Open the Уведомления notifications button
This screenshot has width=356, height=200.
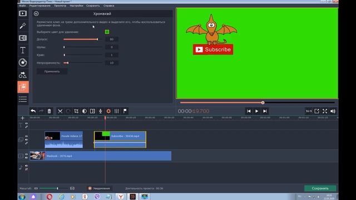[x=99, y=188]
